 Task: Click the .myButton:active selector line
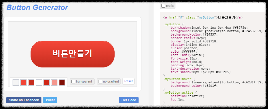[180, 92]
